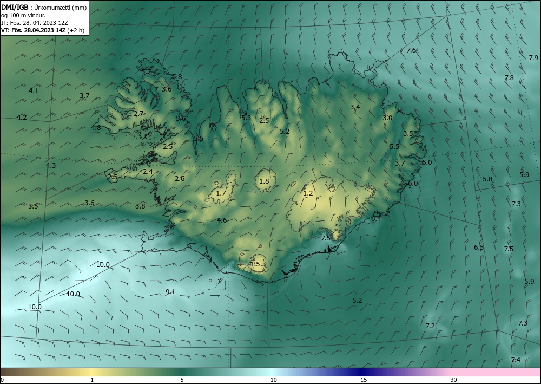
Task: Click the 6.4 value on the southeast coast
Action: click(376, 219)
